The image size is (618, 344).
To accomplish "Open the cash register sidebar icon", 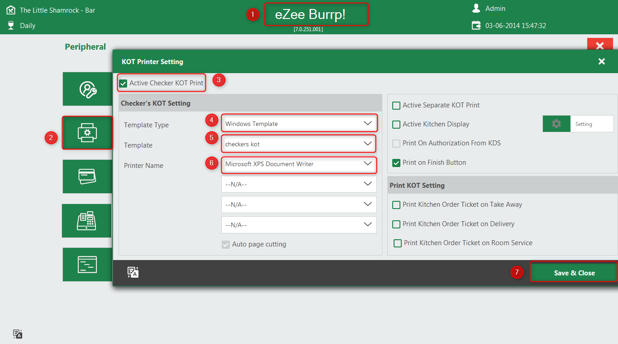I will 87,220.
